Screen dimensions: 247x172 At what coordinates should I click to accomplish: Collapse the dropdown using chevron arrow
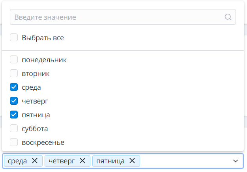click(x=235, y=161)
